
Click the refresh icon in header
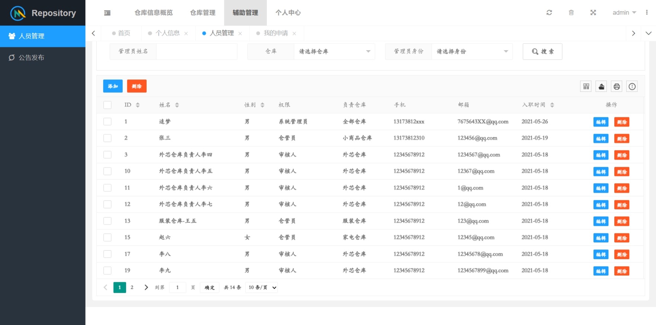tap(549, 13)
